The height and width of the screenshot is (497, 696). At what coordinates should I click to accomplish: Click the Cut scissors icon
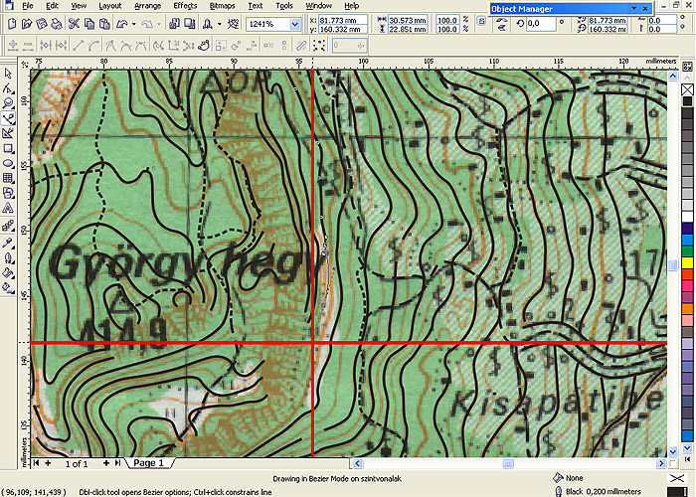click(x=75, y=24)
